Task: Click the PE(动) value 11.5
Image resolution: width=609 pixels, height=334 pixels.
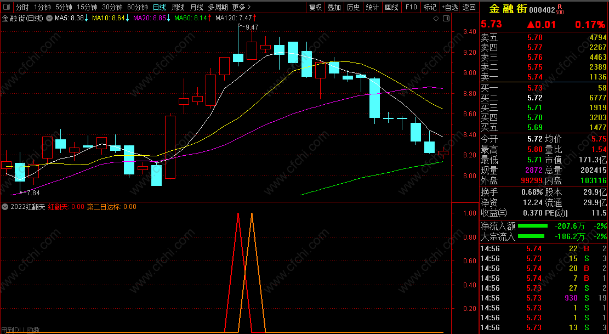Action: [x=599, y=213]
